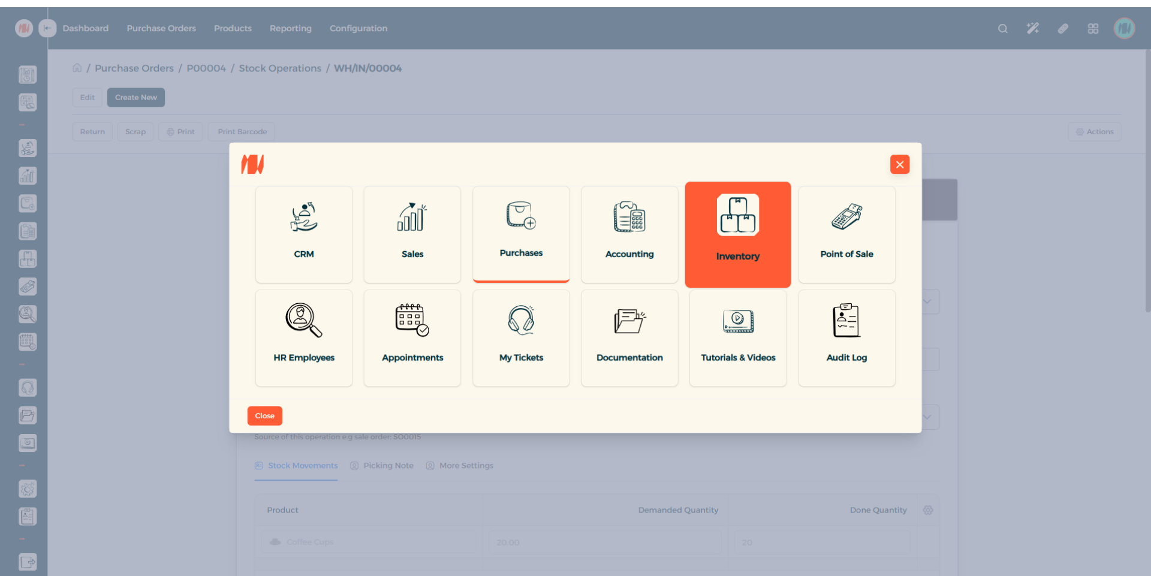
Task: Open the Sales app tile
Action: click(x=412, y=234)
